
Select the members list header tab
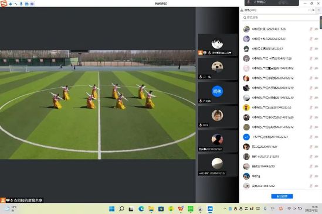[x=249, y=10]
